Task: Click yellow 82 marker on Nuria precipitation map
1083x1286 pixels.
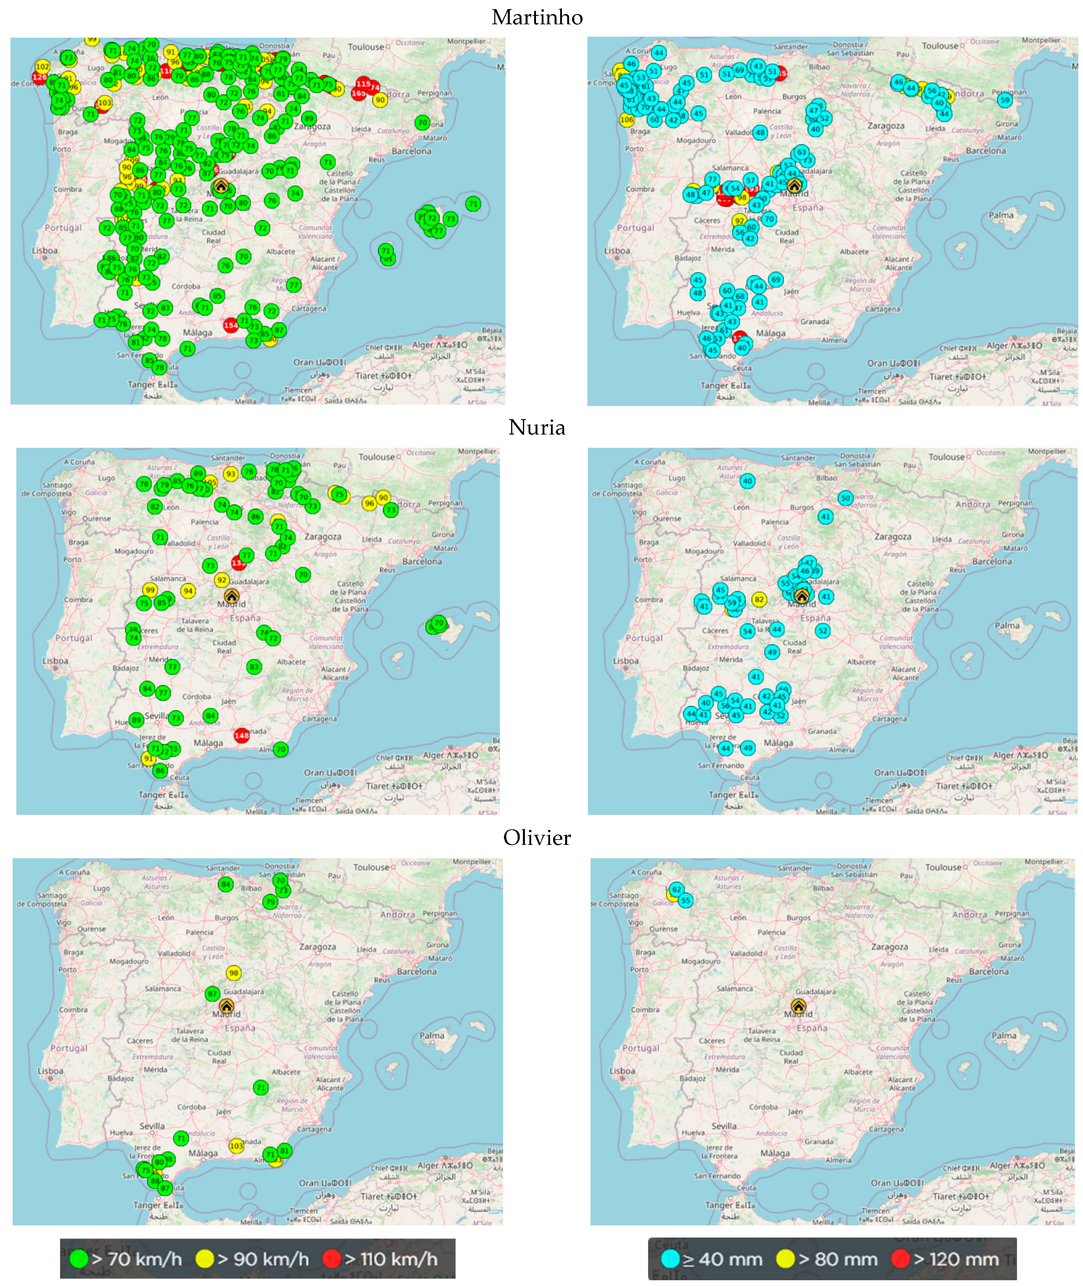Action: point(760,599)
